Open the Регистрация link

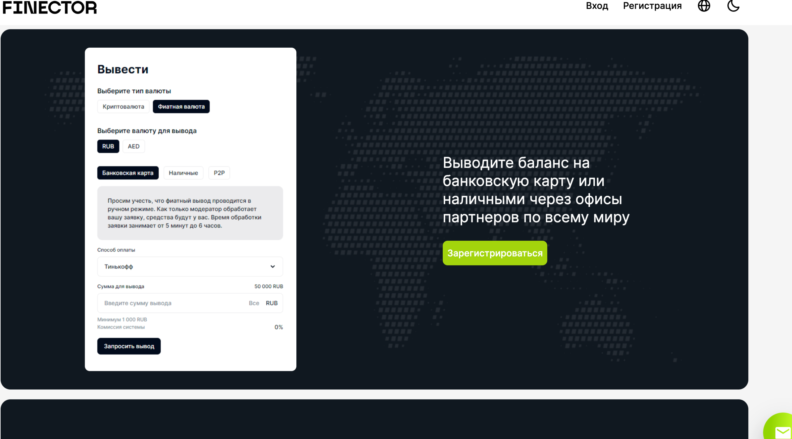click(652, 6)
